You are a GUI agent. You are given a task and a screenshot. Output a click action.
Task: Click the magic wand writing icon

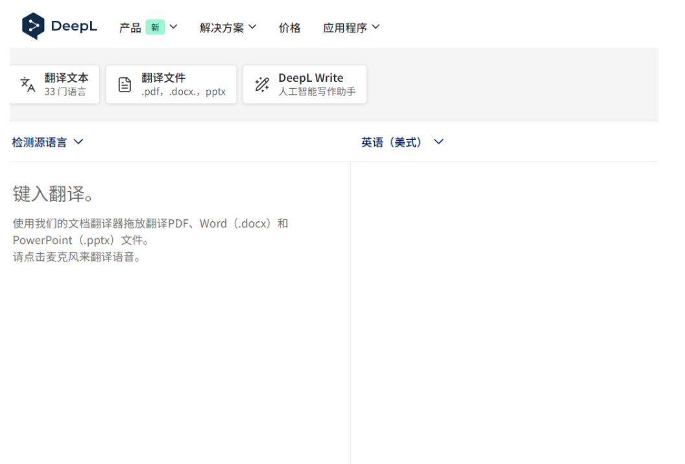[x=262, y=84]
